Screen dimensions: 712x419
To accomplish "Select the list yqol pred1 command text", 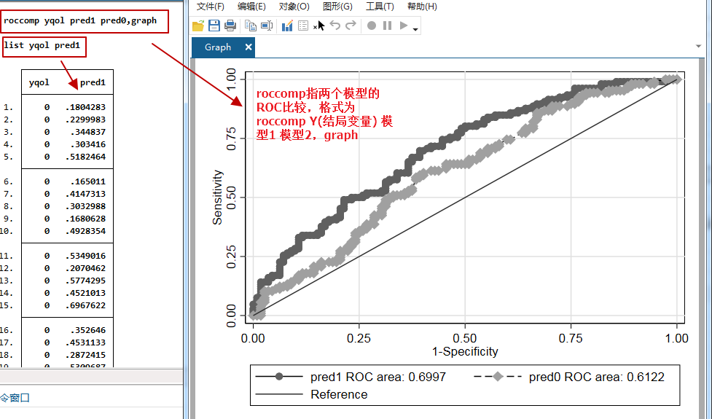I will (42, 45).
